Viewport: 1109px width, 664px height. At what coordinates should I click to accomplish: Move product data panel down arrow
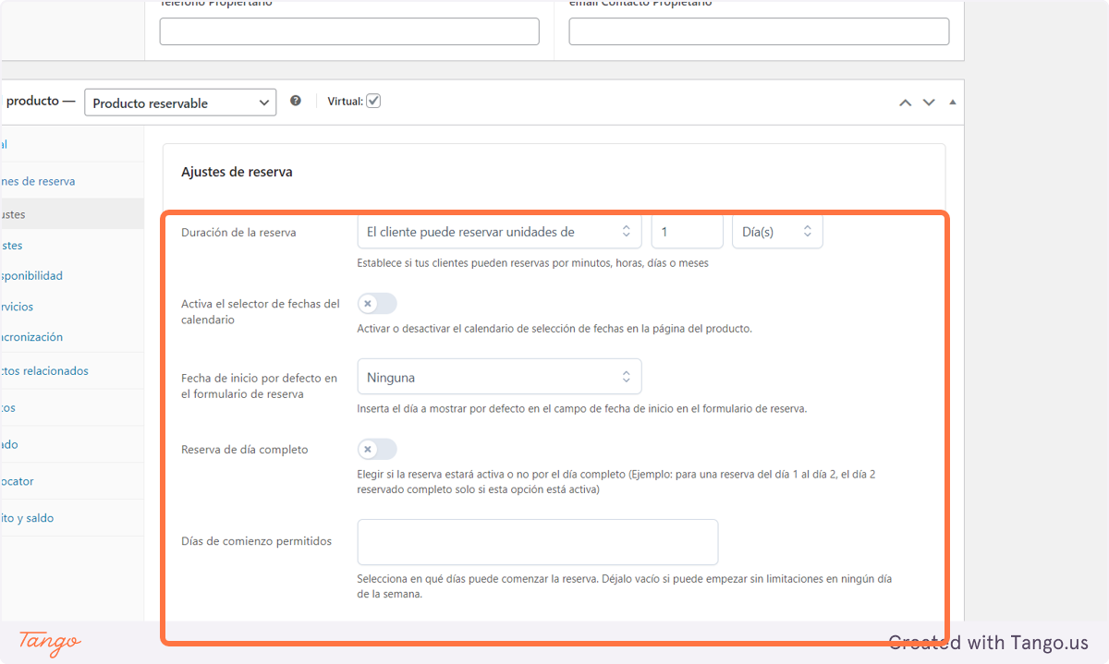(x=930, y=103)
